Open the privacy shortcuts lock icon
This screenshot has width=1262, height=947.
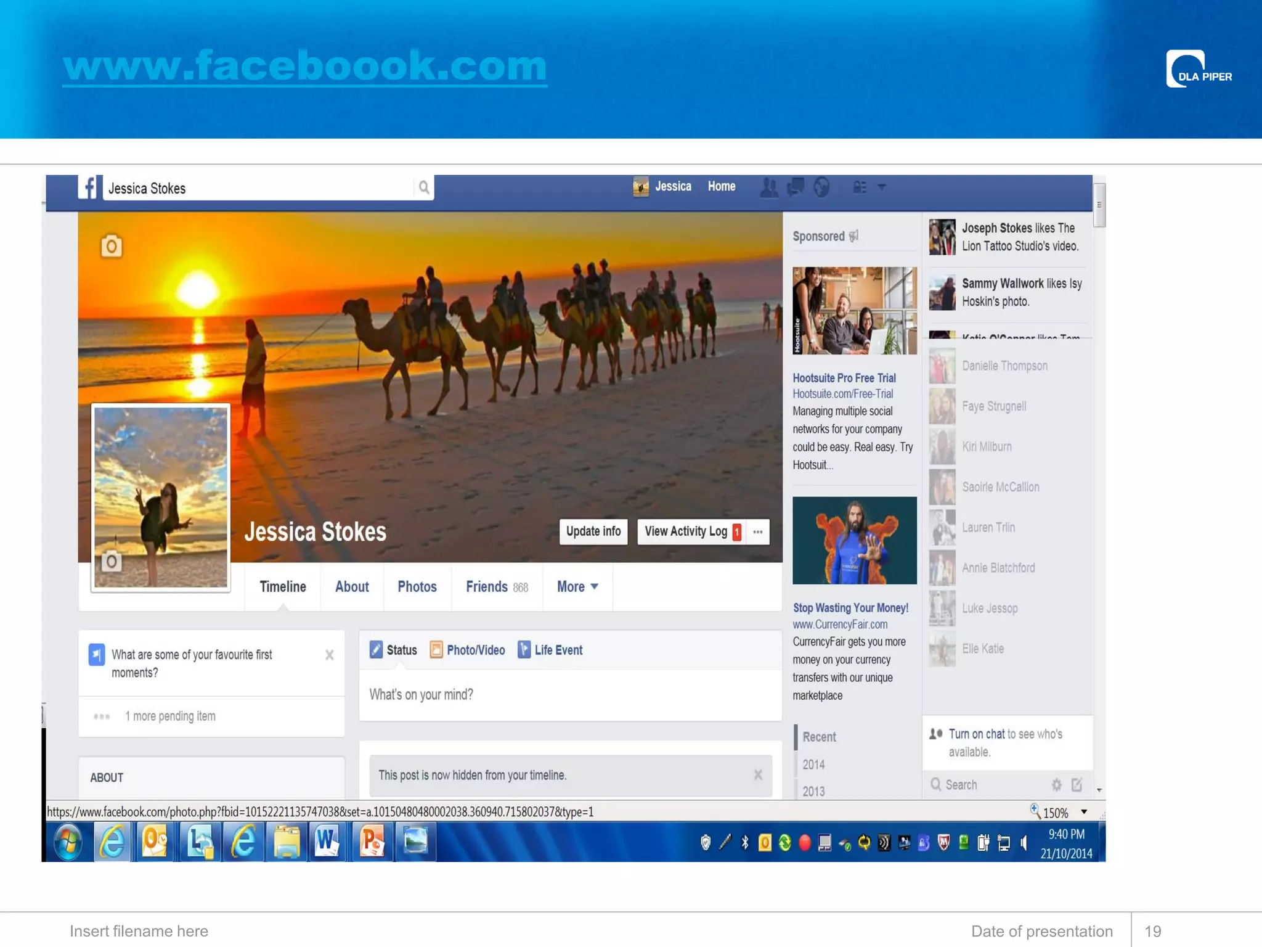pos(860,187)
